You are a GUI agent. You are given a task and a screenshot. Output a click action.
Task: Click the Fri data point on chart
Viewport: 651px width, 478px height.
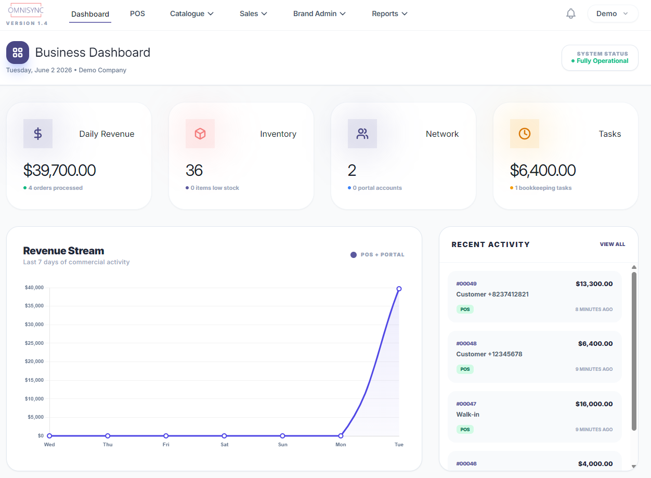coord(166,436)
